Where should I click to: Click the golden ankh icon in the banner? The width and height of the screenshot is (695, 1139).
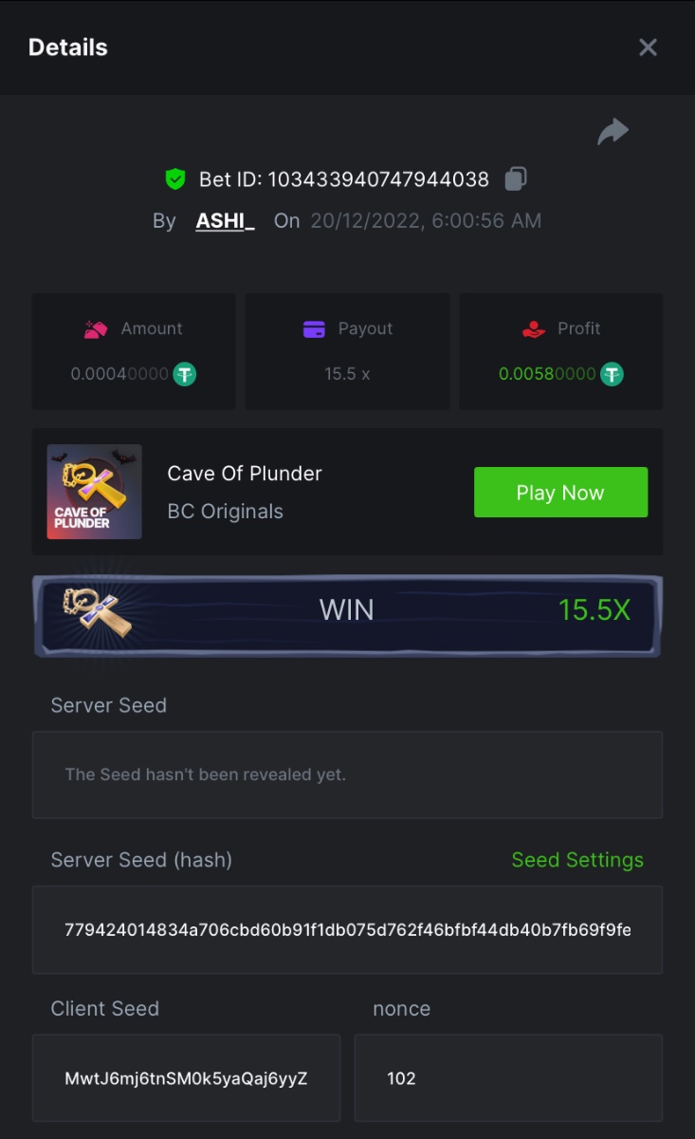tap(97, 611)
